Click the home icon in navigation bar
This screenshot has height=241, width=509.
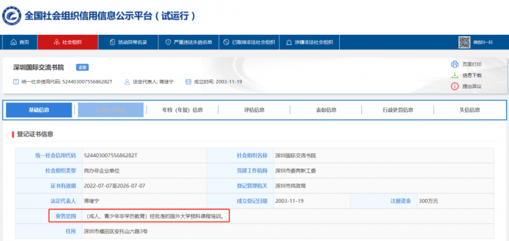(x=13, y=42)
